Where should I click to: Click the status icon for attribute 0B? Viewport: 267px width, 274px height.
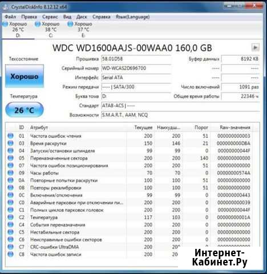pos(11,188)
